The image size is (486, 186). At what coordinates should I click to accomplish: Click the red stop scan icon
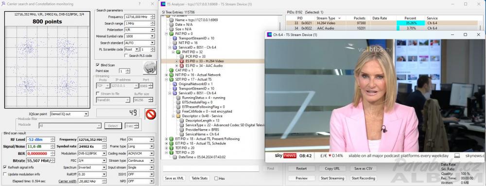coord(151,114)
